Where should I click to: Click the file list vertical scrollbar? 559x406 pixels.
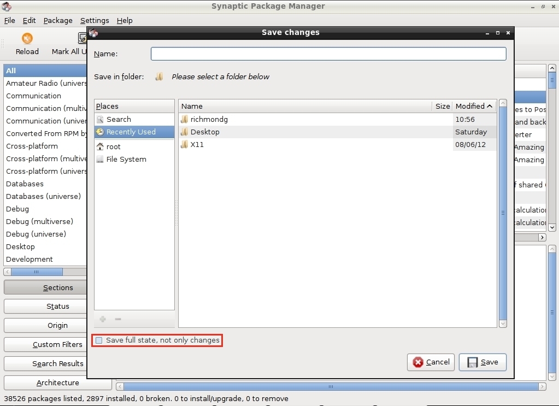pos(503,213)
